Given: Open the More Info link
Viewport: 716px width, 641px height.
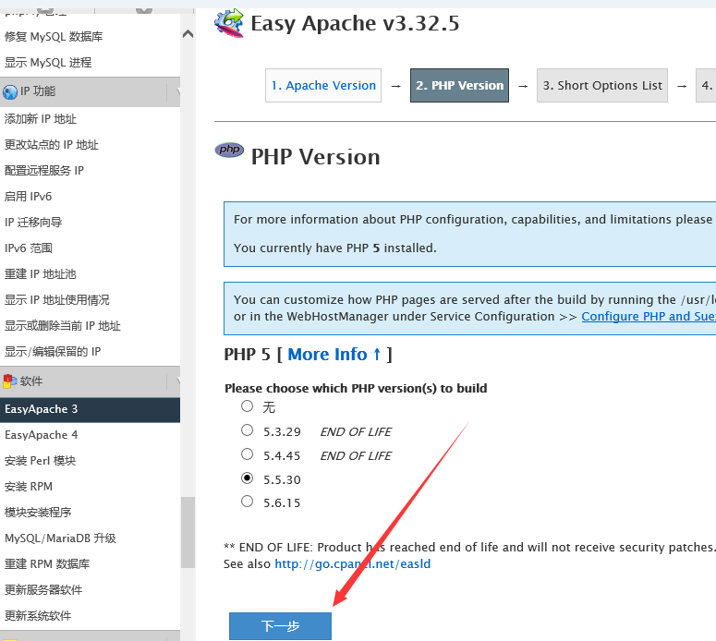Looking at the screenshot, I should coord(334,355).
